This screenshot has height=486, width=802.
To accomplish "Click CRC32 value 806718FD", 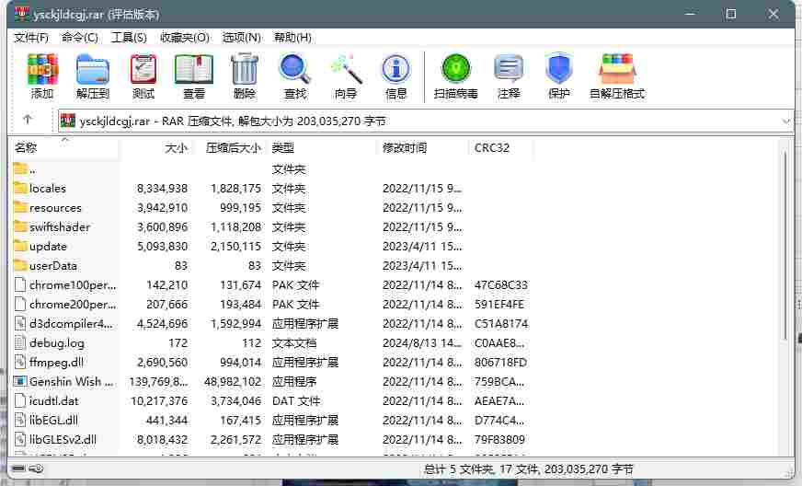I will (500, 362).
